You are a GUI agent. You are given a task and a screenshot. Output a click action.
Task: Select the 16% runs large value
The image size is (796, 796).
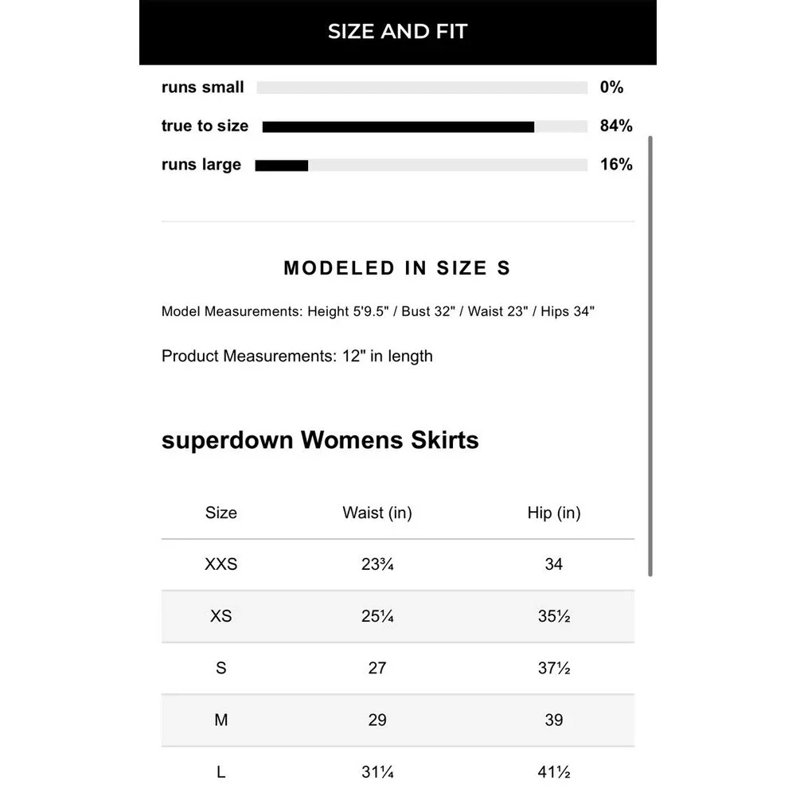[x=615, y=165]
